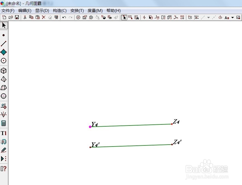Select the Text tool

[x=4, y=133]
